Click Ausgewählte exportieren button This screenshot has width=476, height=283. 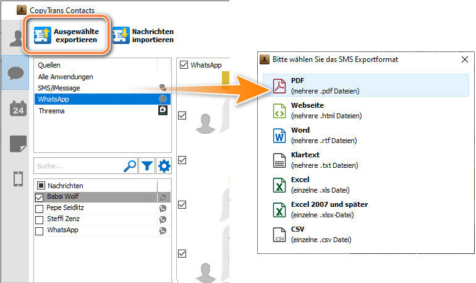[67, 35]
